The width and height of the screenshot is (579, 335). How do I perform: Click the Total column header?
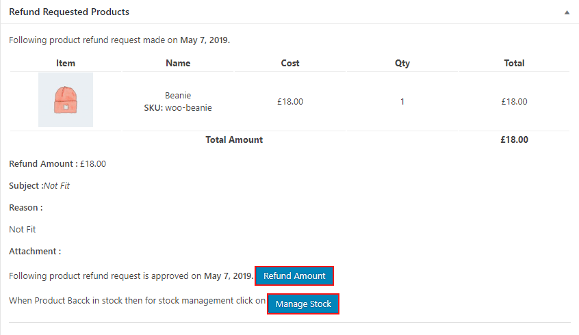pyautogui.click(x=514, y=63)
